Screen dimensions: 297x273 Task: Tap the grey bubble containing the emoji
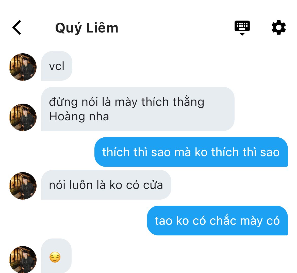tap(56, 256)
